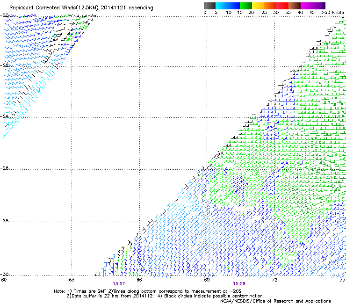Click the brown 35-40 knots legend swatch
This screenshot has height=304, width=346.
point(295,6)
